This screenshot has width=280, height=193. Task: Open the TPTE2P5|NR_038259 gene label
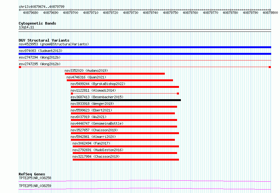coord(35,186)
